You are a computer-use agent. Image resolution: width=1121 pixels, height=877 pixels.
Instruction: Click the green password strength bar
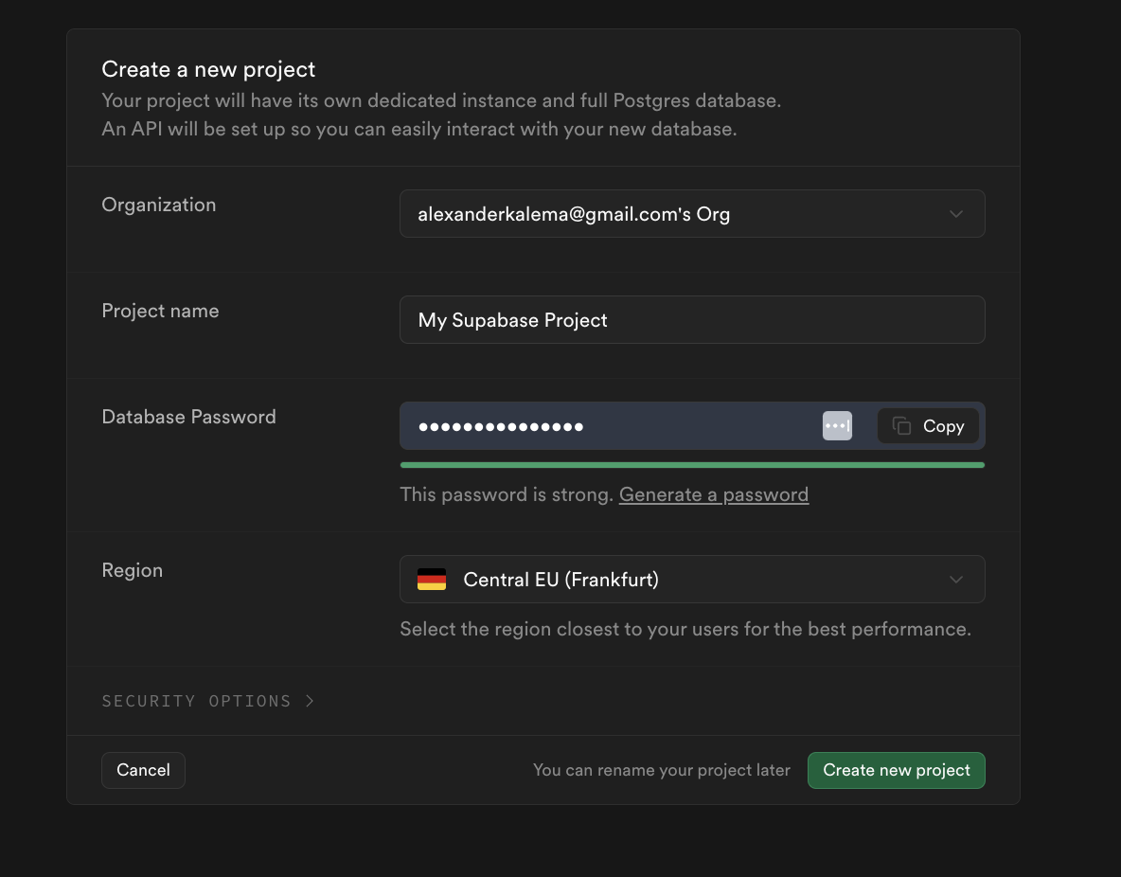pos(691,465)
